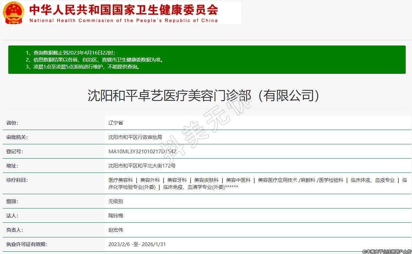412x254 pixels.
Task: Click the 中华人民共和国国家卫生健康委员会 header title
Action: click(123, 9)
